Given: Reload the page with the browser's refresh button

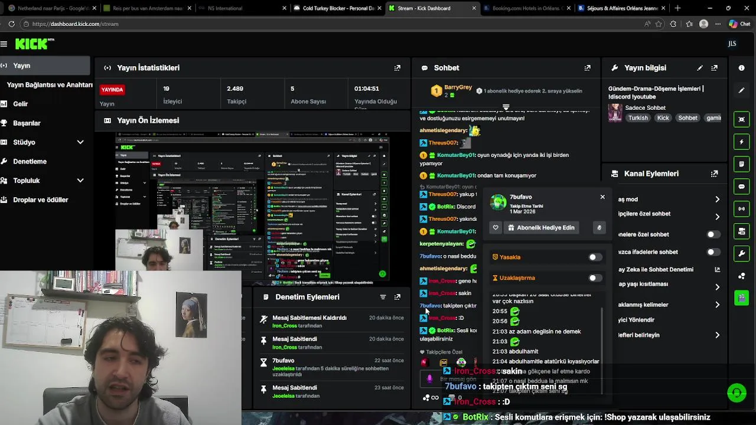Looking at the screenshot, I should 11,24.
